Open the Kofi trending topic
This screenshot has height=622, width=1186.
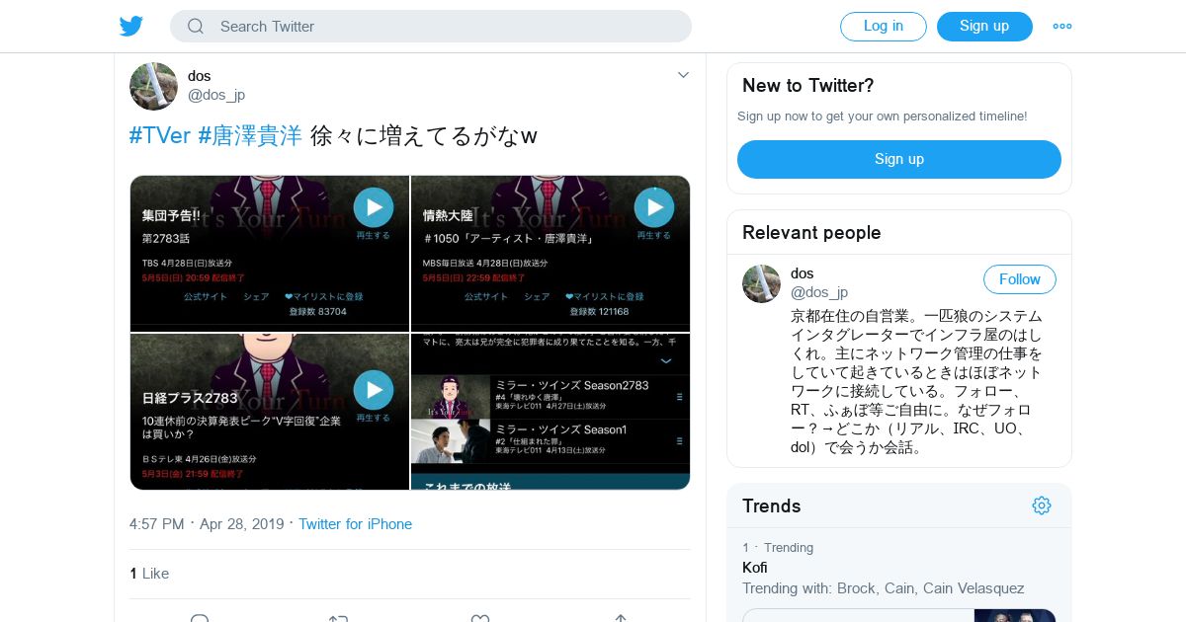pyautogui.click(x=755, y=568)
